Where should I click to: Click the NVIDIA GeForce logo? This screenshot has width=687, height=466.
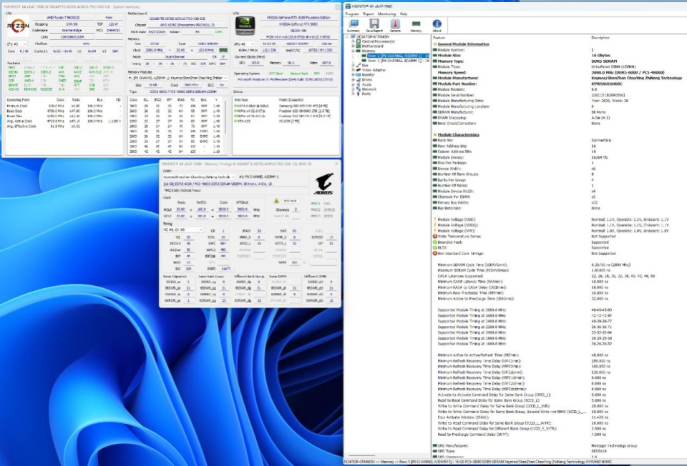click(x=245, y=26)
